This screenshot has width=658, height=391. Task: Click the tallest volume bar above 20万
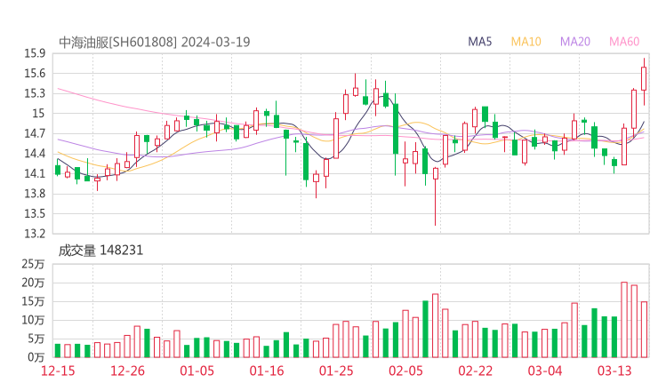[624, 320]
